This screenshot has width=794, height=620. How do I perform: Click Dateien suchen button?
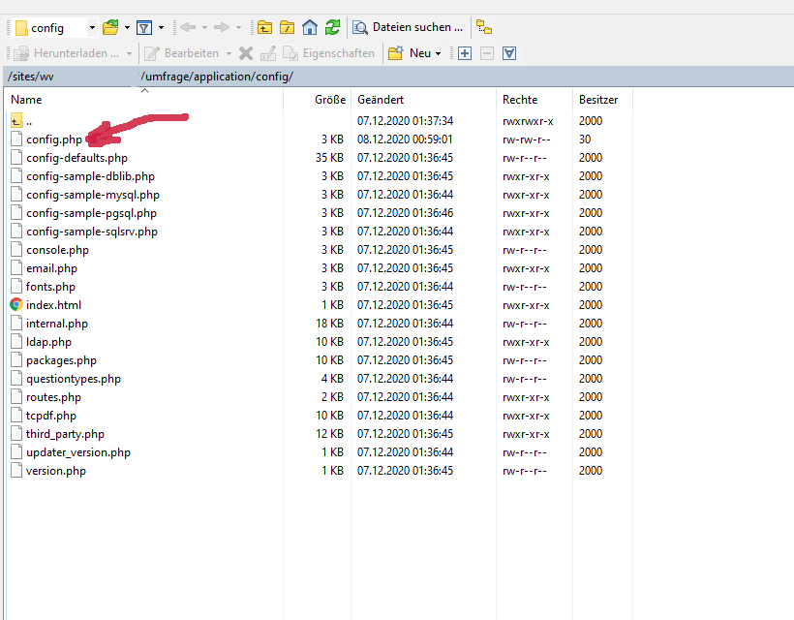[x=409, y=27]
